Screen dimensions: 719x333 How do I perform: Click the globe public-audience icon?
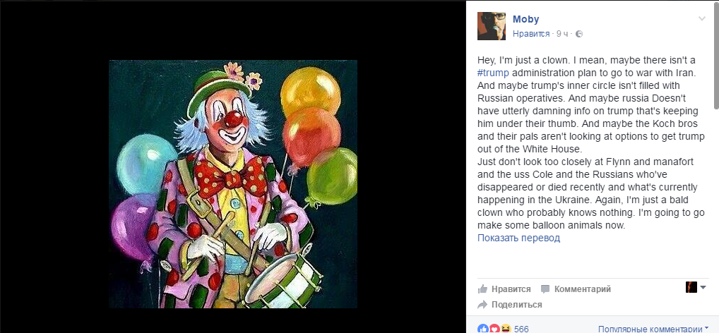(579, 33)
